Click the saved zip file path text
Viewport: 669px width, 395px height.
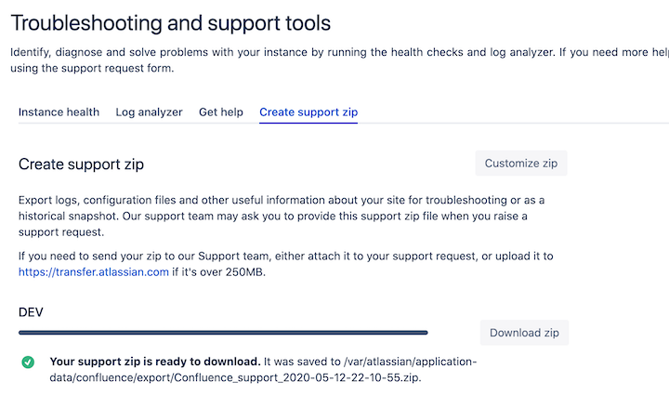point(263,370)
